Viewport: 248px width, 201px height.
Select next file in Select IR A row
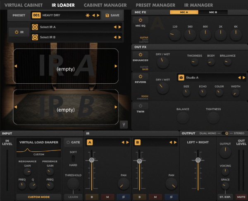coord(120,27)
